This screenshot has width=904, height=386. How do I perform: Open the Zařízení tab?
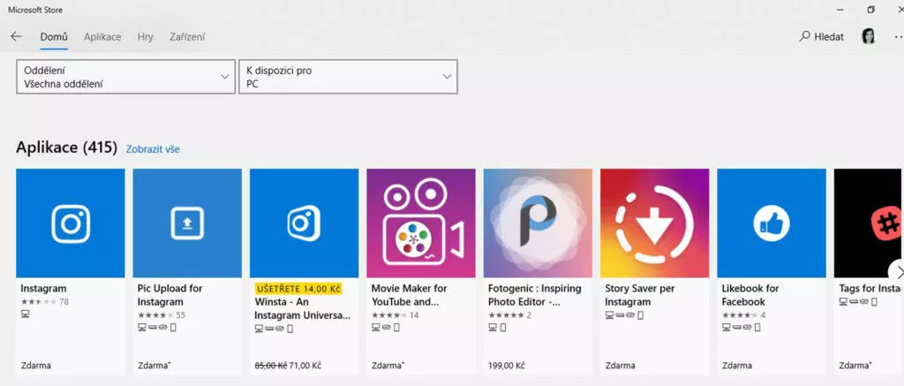point(187,37)
